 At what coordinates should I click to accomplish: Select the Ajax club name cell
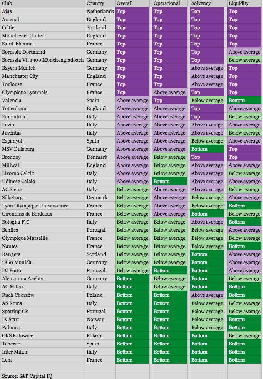(7, 12)
